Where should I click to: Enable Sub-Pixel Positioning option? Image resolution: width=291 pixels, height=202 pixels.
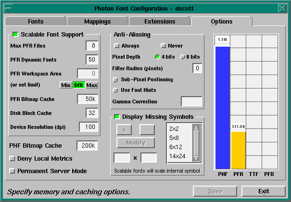click(115, 79)
